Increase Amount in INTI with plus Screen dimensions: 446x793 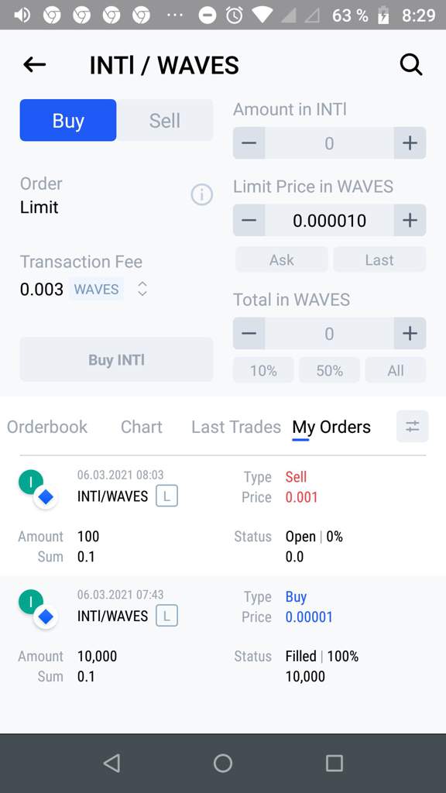tap(410, 143)
